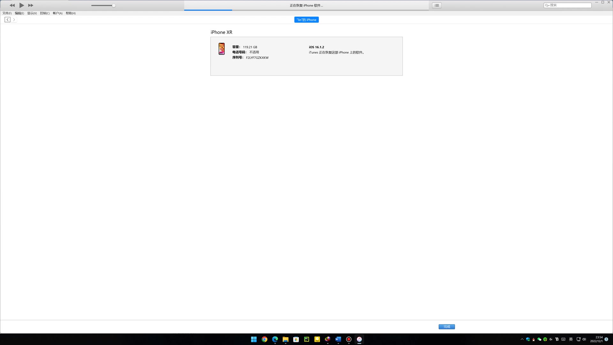This screenshot has height=345, width=613.
Task: Click the 完成 button
Action: click(x=447, y=327)
